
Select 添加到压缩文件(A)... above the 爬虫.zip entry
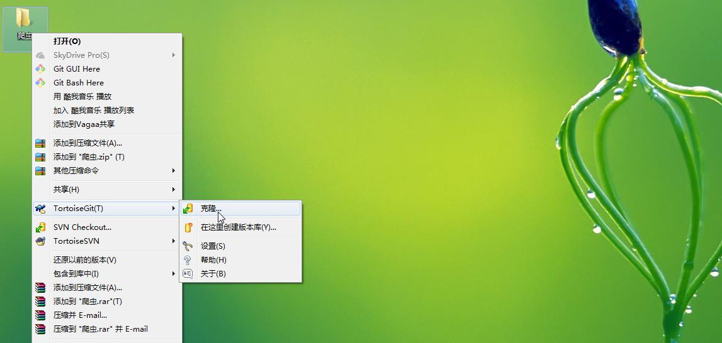coord(107,143)
